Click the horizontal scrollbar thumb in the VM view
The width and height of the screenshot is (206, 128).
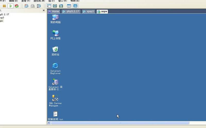coord(120,123)
